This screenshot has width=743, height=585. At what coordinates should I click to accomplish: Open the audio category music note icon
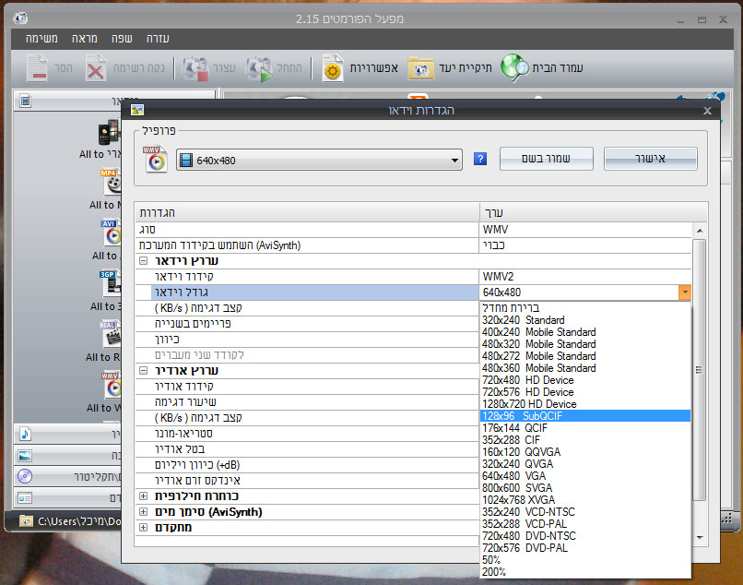click(25, 434)
